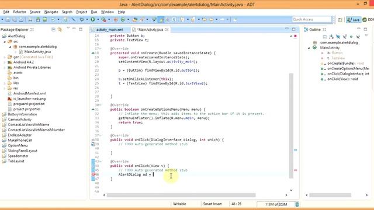
Task: Collapse all in Outline view
Action: [x=325, y=37]
